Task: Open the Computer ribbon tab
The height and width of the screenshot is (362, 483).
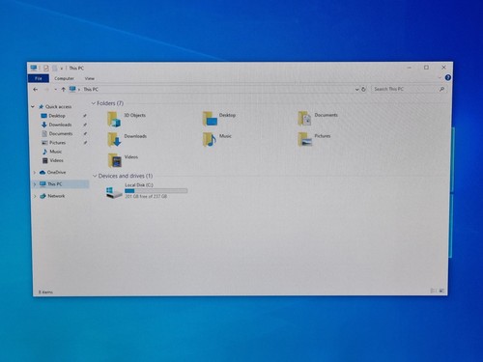Action: pos(64,78)
